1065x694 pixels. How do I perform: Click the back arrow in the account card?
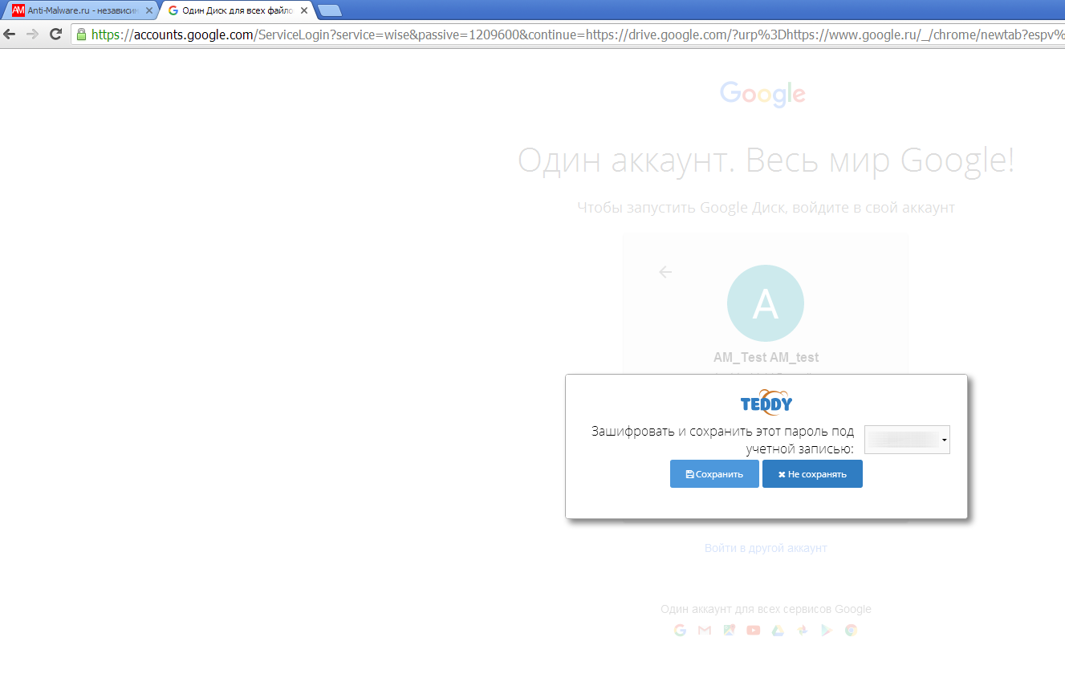pos(665,272)
